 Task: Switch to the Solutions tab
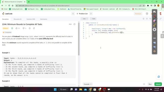31,19
